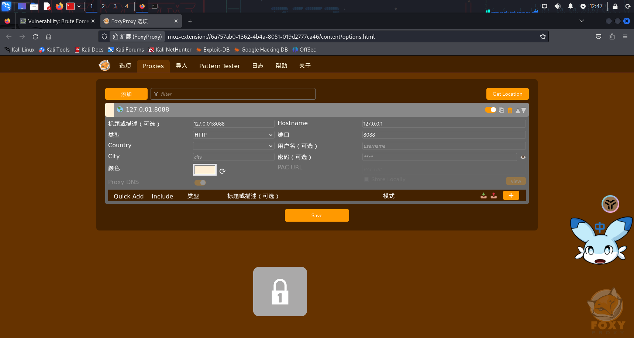
Task: Show password with the eye icon
Action: [x=523, y=157]
